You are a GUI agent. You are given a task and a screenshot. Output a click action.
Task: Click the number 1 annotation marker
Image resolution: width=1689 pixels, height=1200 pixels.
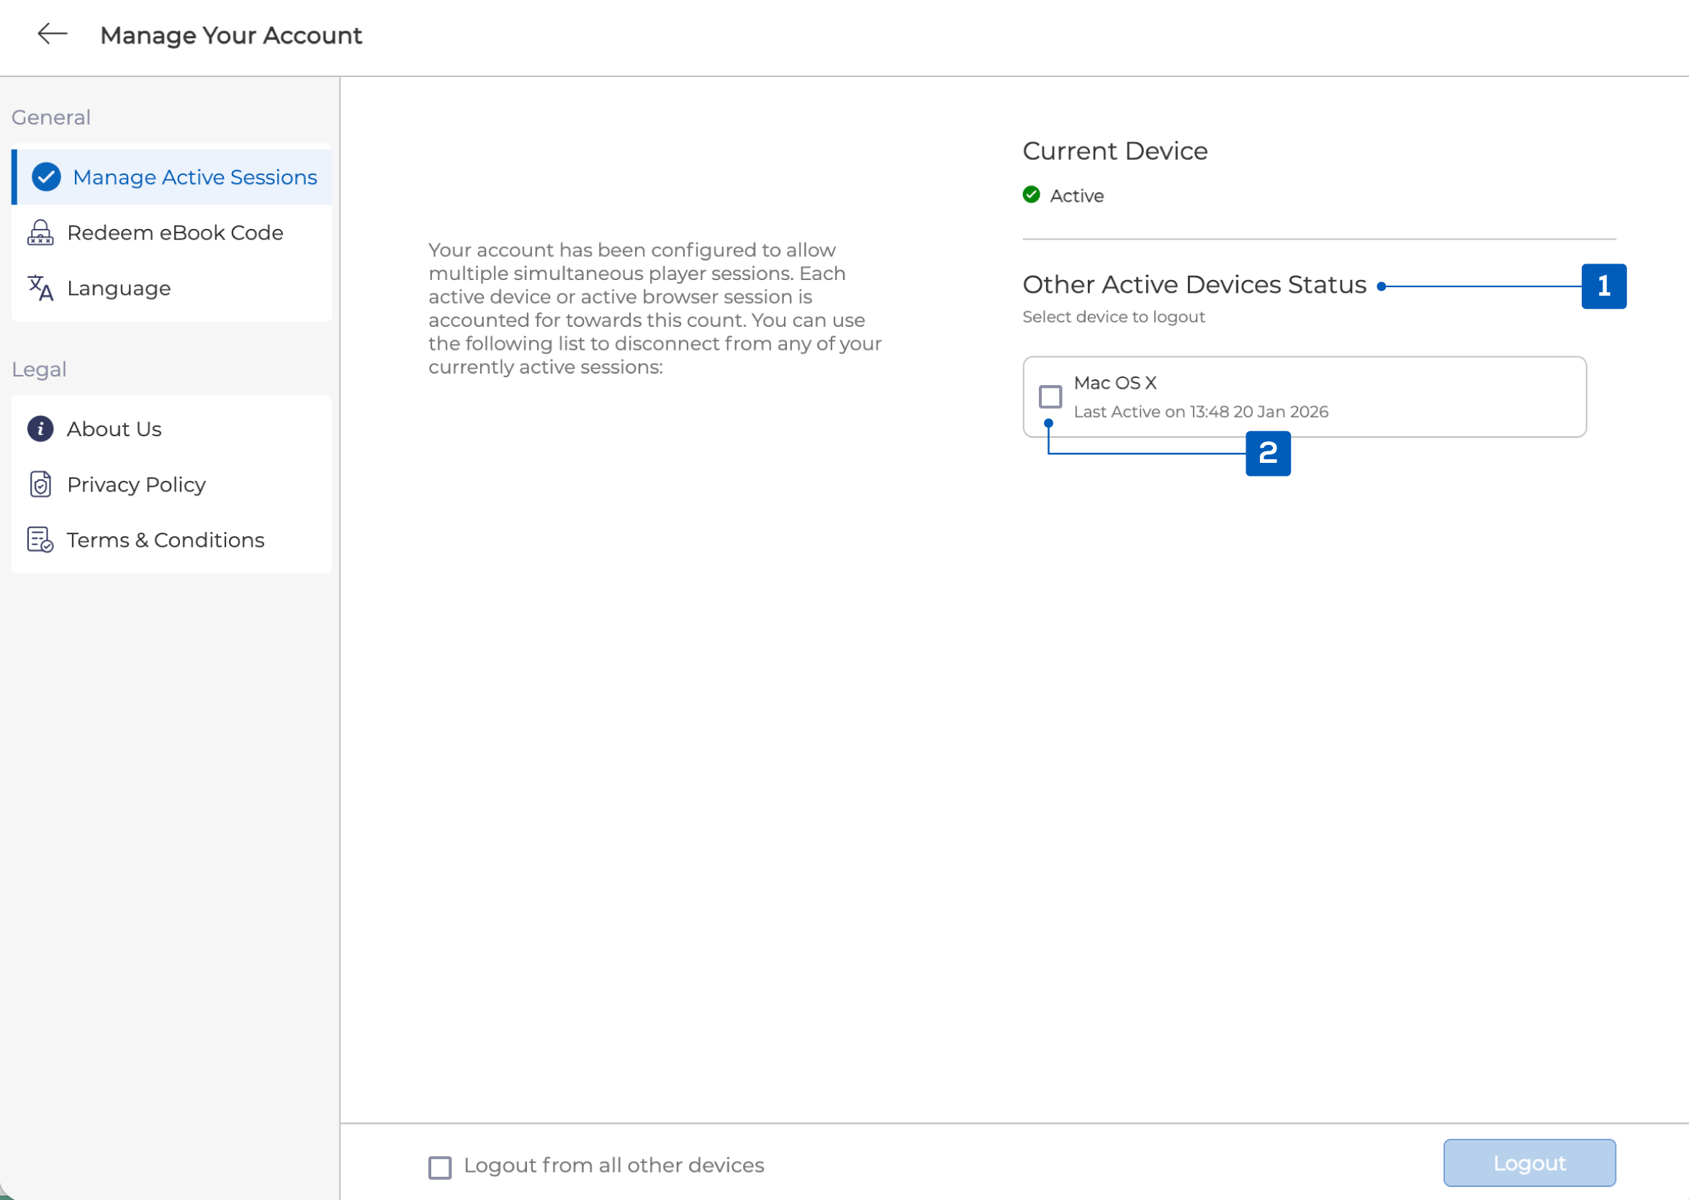click(1603, 287)
